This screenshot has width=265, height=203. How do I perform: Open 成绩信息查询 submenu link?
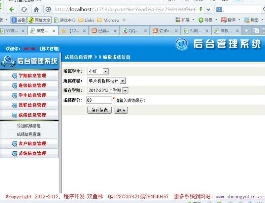point(29,134)
